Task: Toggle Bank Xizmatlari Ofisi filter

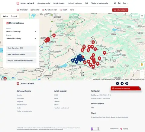Action: coord(21,48)
